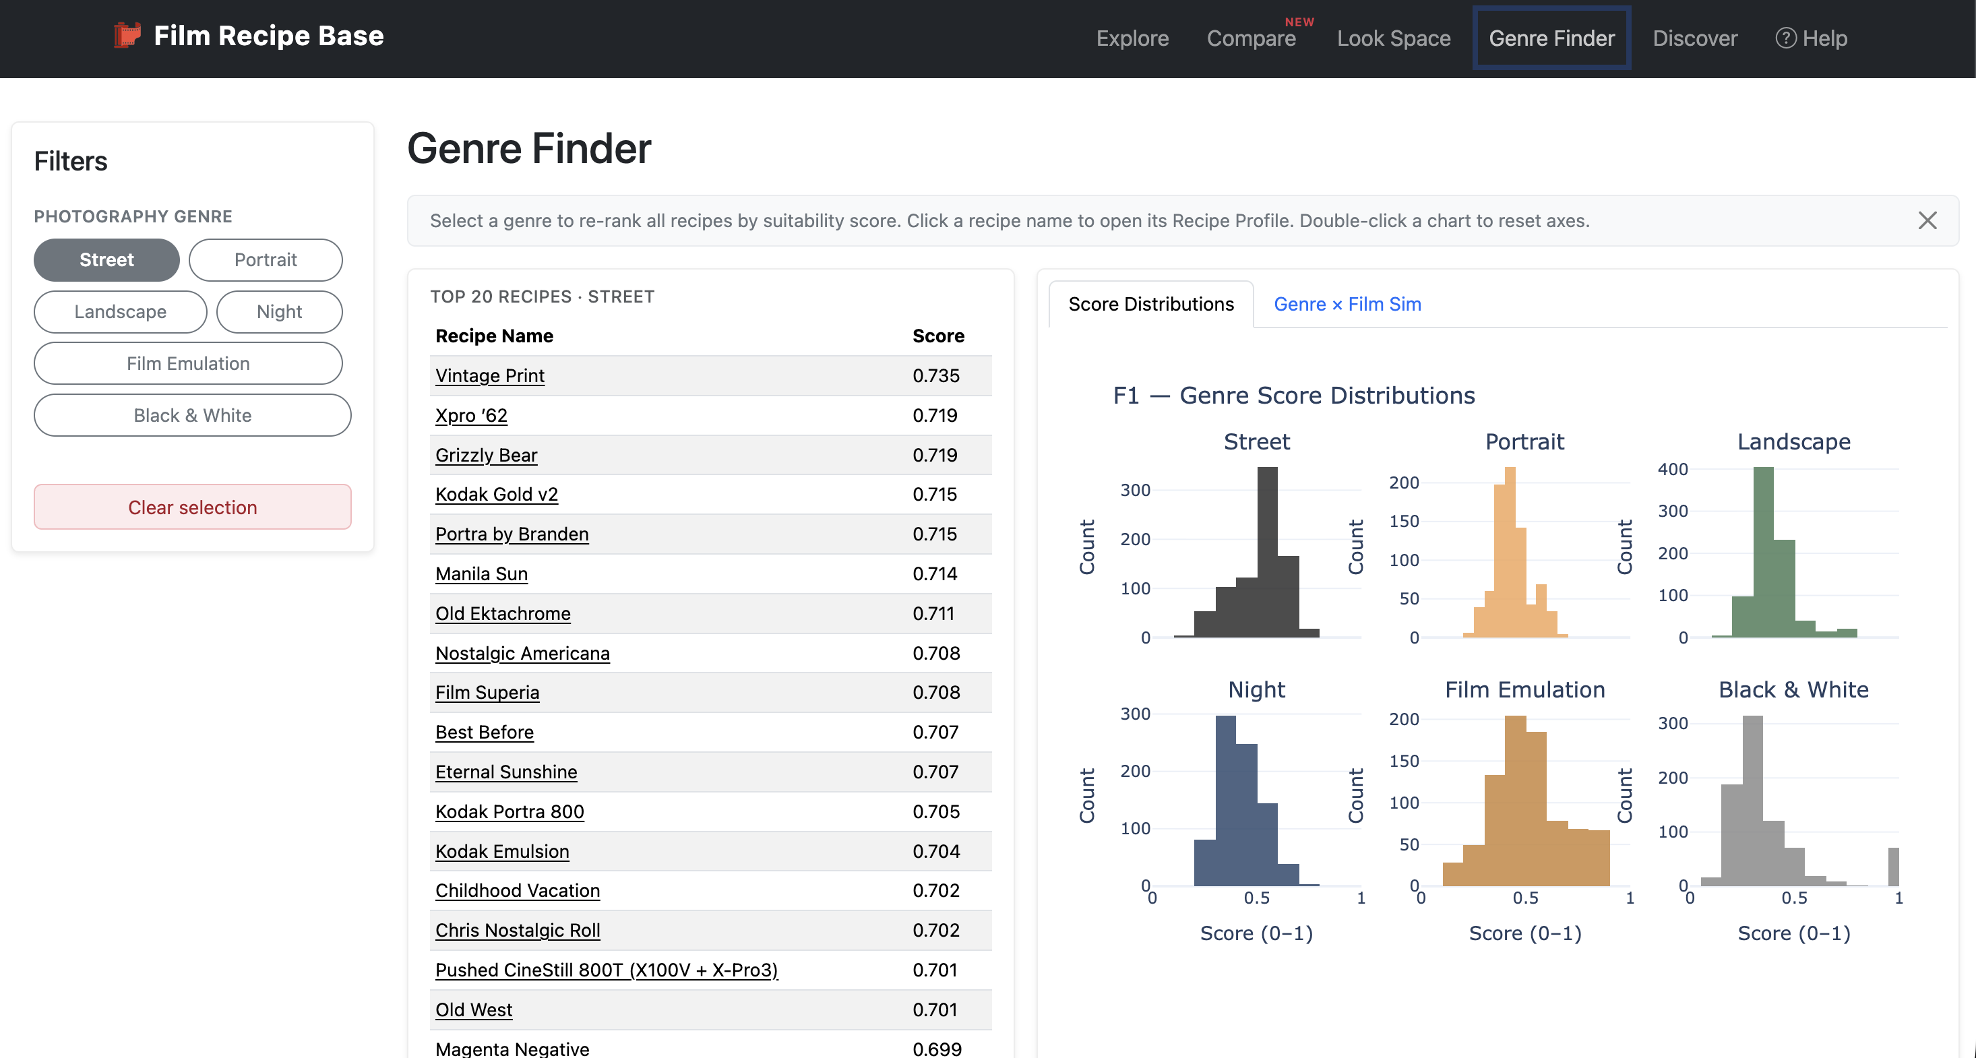Click the F1 Genre Score Distributions title
This screenshot has width=1976, height=1058.
point(1294,395)
